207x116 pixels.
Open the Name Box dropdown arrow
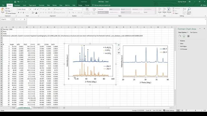coord(10,19)
